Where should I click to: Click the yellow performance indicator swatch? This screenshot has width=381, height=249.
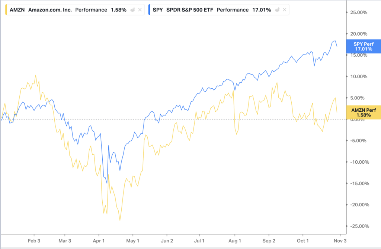(x=6, y=10)
